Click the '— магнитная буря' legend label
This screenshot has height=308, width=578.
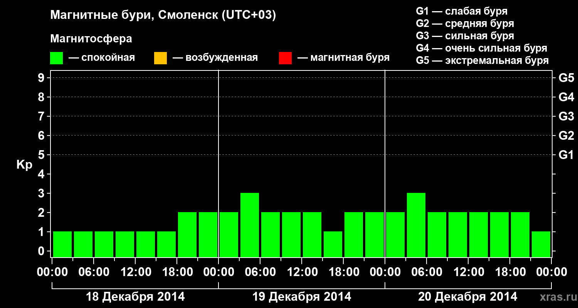[x=343, y=58]
